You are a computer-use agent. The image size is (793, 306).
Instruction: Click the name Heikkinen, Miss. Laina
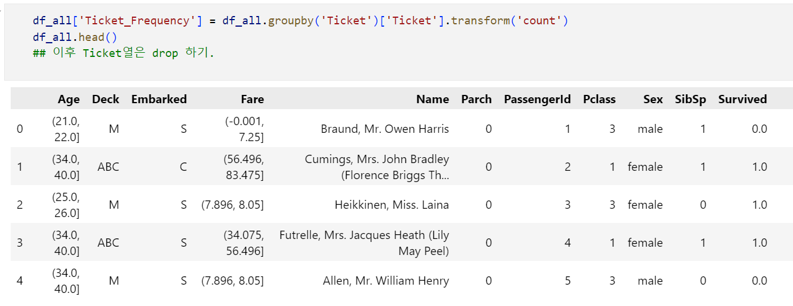[392, 205]
